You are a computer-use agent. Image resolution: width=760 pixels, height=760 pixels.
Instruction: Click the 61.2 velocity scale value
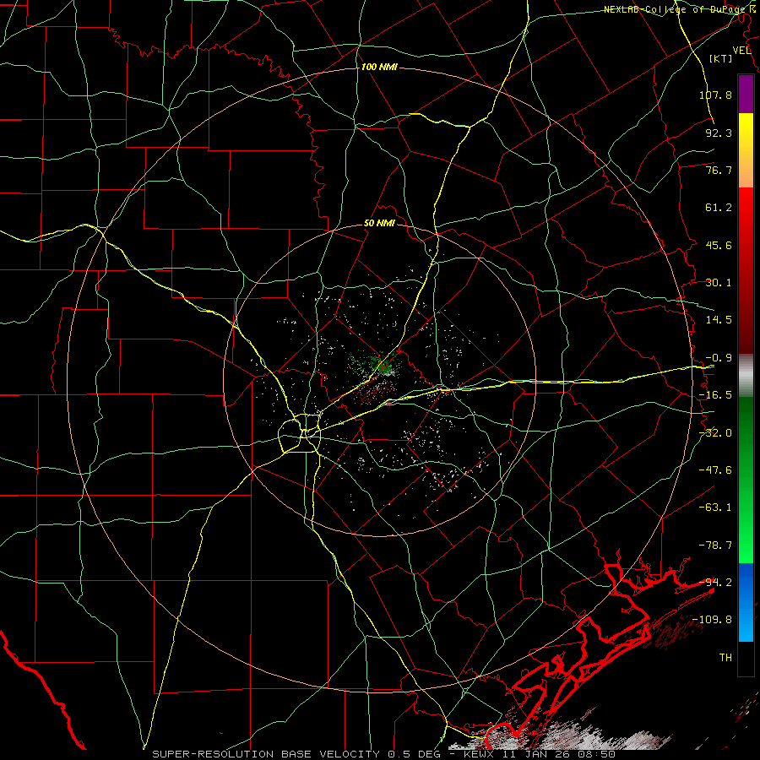pyautogui.click(x=719, y=208)
